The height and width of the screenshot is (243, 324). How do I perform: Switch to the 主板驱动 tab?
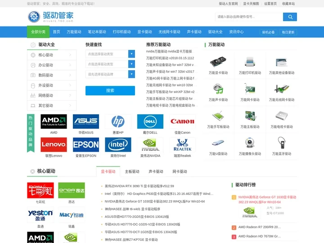[132, 171]
